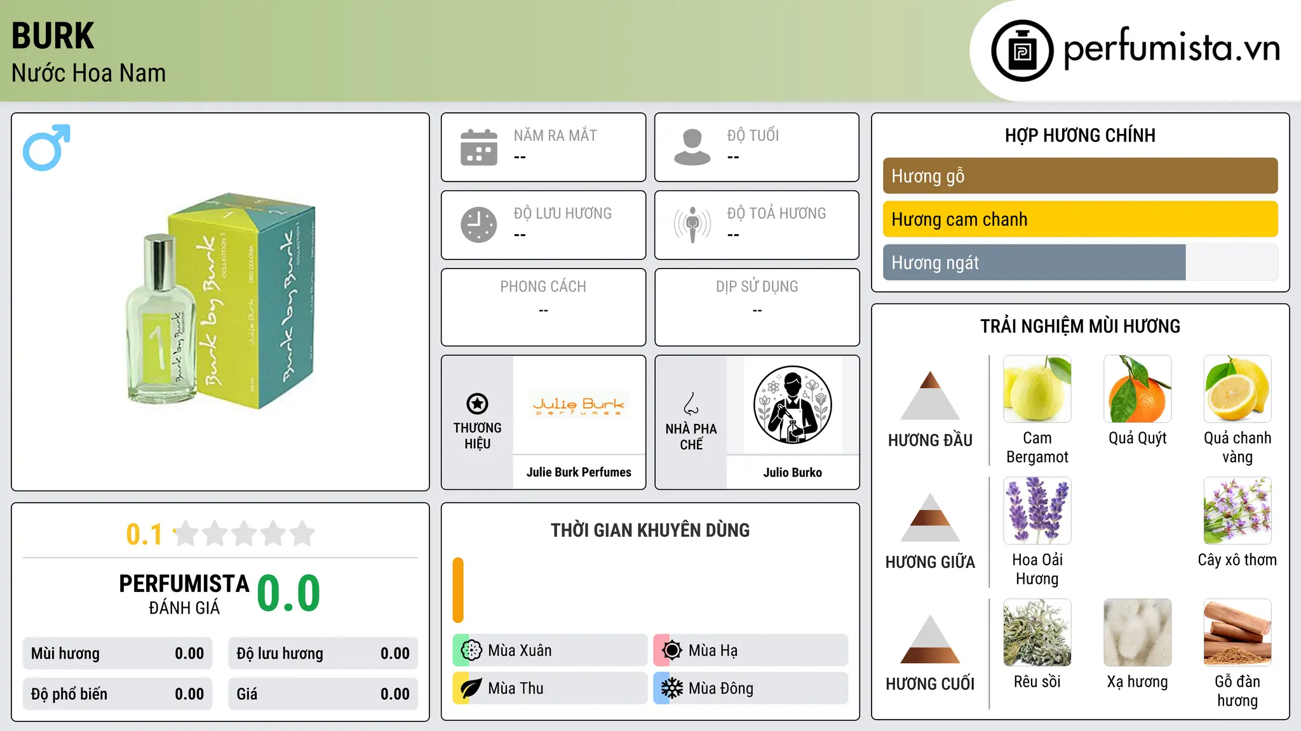Open the Cây xô thơm note image
Image resolution: width=1301 pixels, height=731 pixels.
(x=1237, y=511)
